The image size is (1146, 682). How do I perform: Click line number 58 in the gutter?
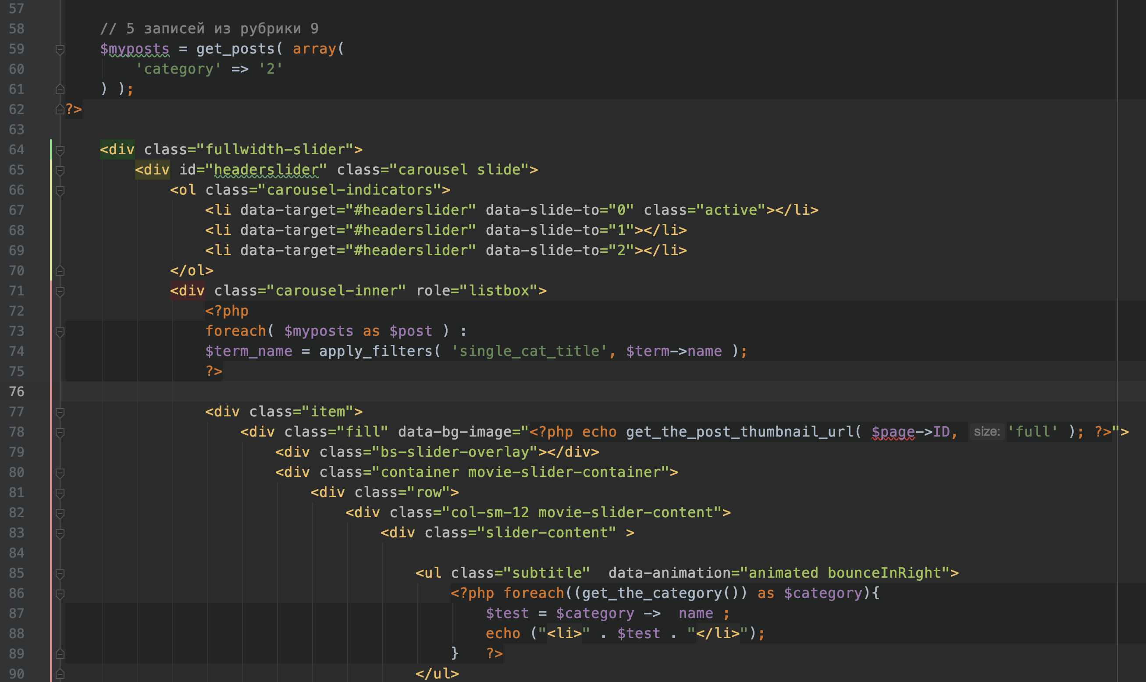pos(17,28)
